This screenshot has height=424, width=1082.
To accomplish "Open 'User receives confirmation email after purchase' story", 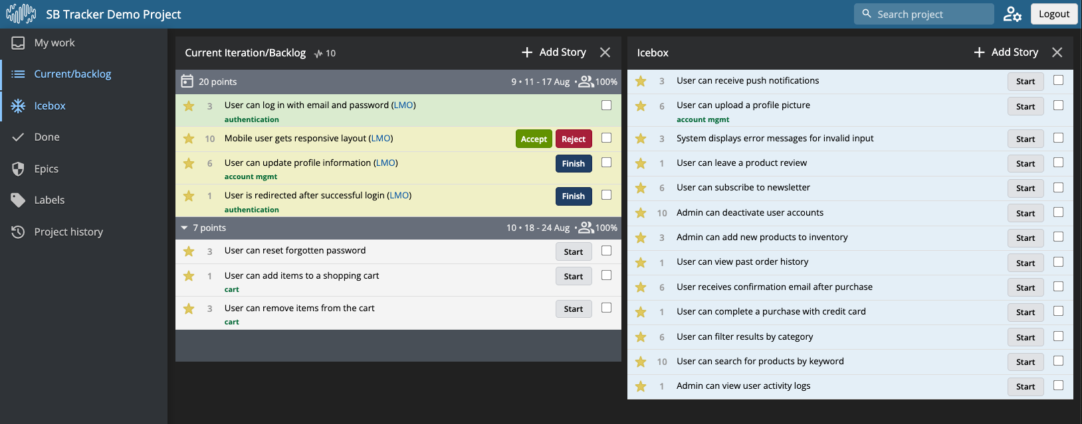I will pos(774,287).
